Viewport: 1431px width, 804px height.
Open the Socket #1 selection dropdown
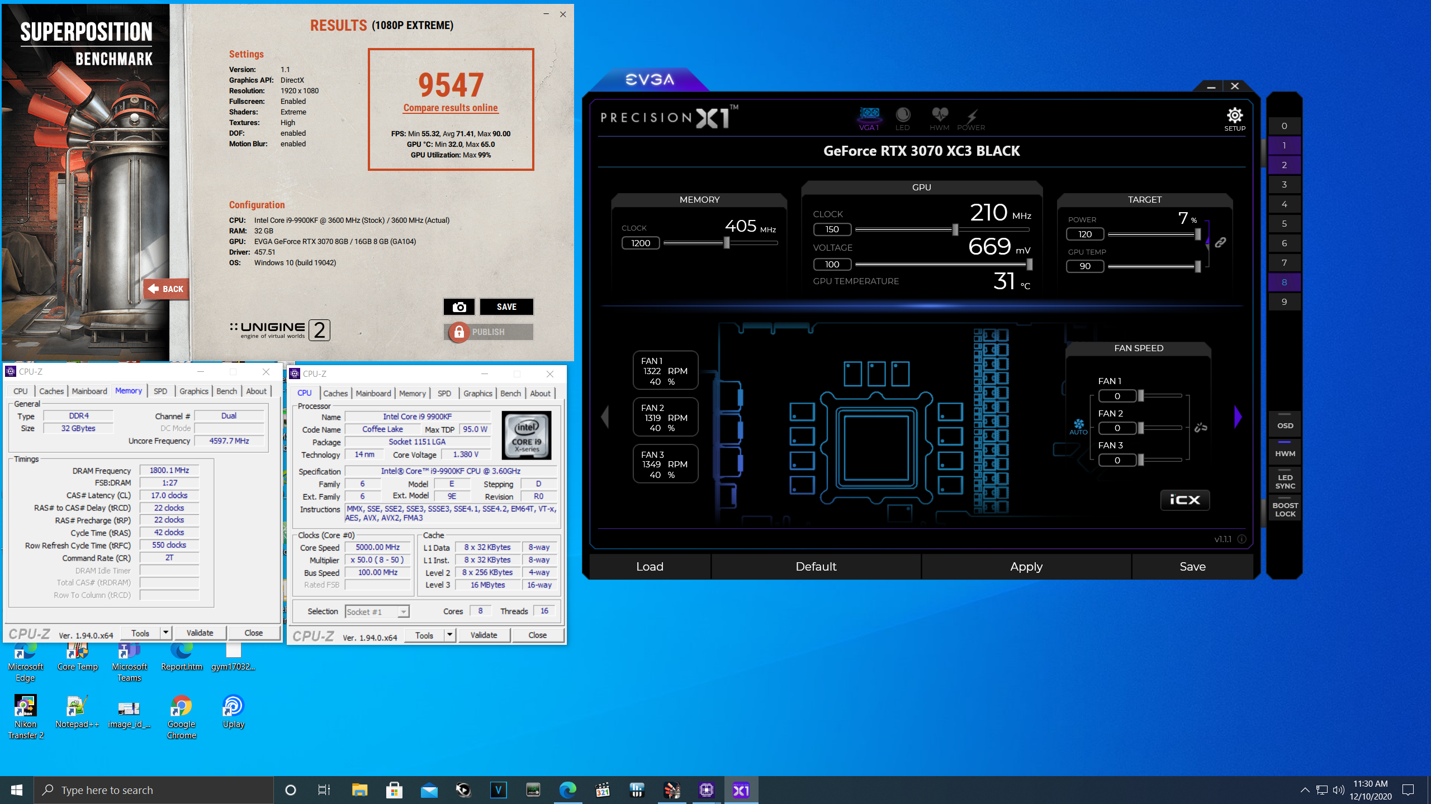[377, 611]
